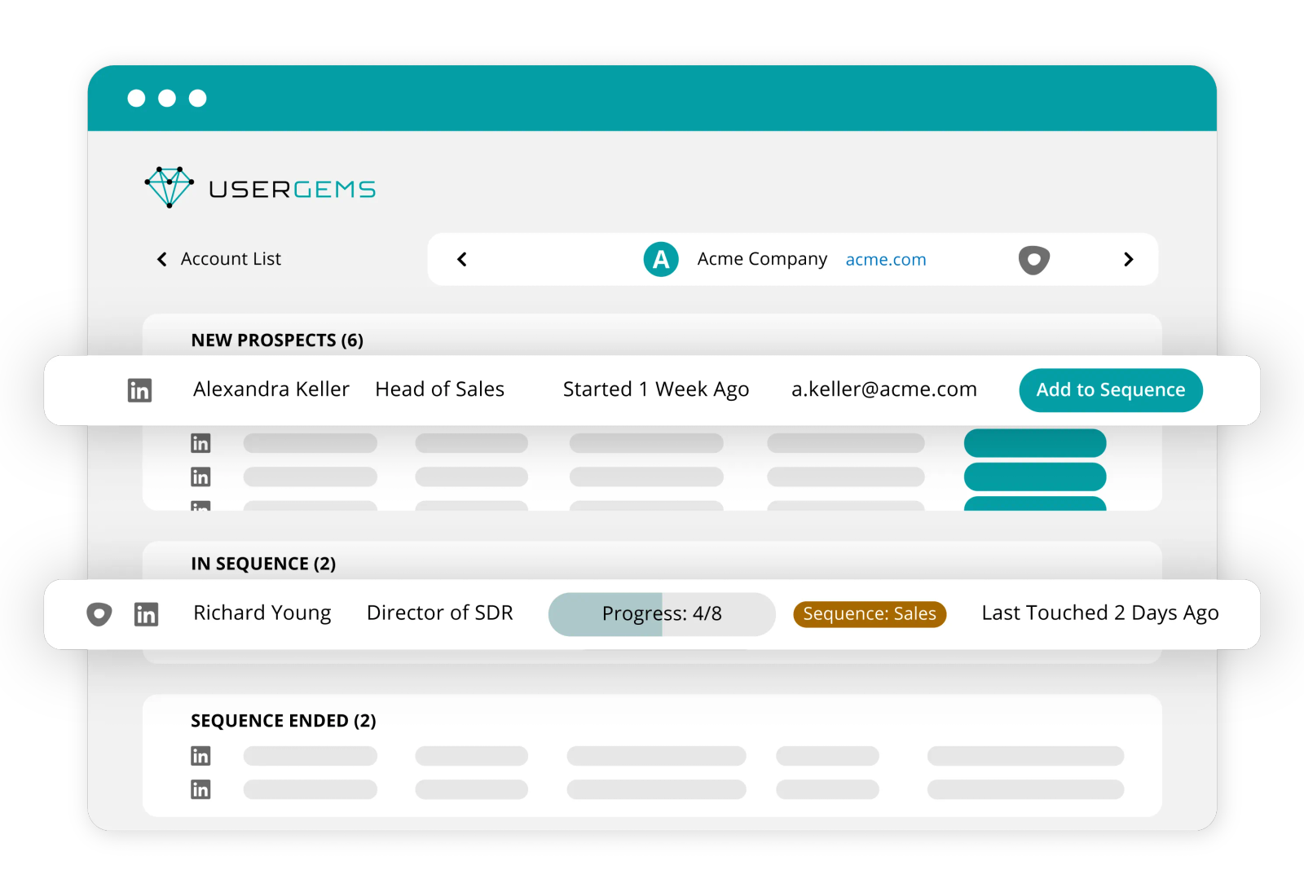
Task: Click the Acme Company name
Action: coord(762,259)
